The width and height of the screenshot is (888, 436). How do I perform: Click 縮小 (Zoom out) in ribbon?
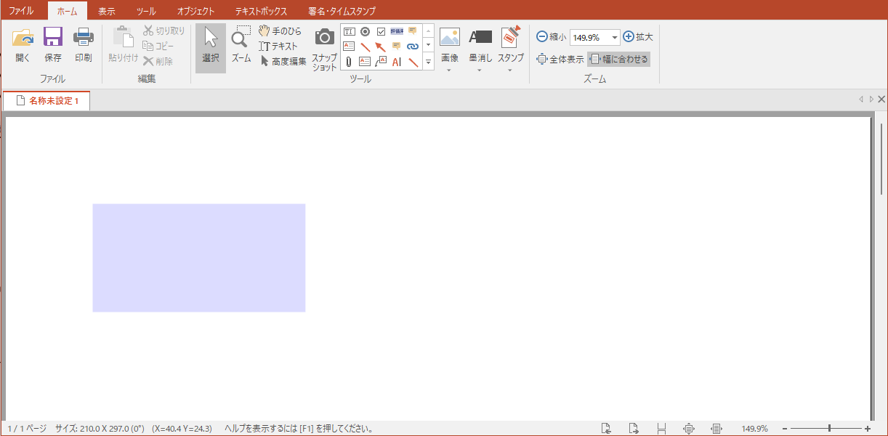552,36
